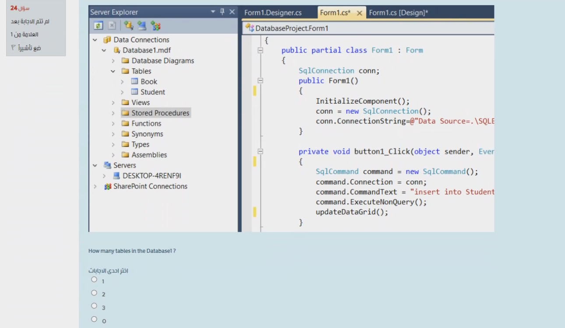The width and height of the screenshot is (565, 328).
Task: Collapse the Tables folder node
Action: 113,71
